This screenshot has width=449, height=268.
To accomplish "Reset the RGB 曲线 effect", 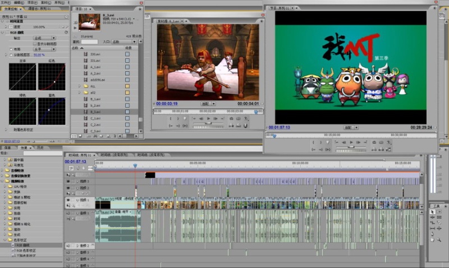I will tap(66, 33).
